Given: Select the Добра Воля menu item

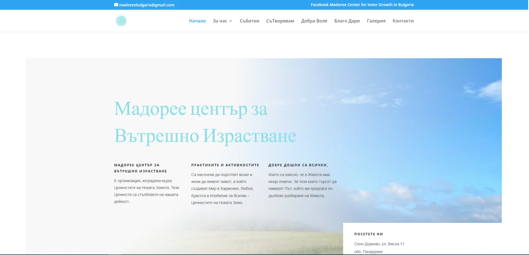Looking at the screenshot, I should [314, 21].
